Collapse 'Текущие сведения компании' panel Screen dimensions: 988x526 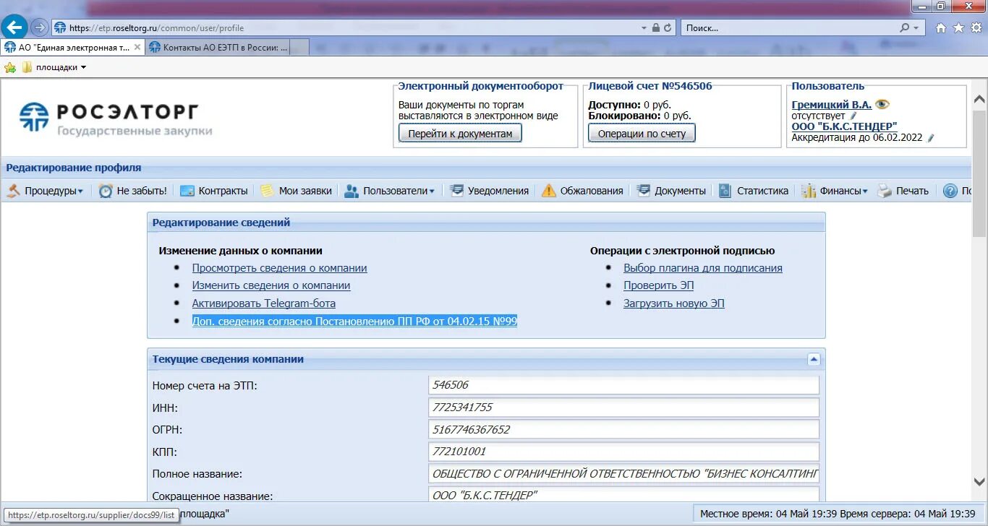tap(814, 359)
